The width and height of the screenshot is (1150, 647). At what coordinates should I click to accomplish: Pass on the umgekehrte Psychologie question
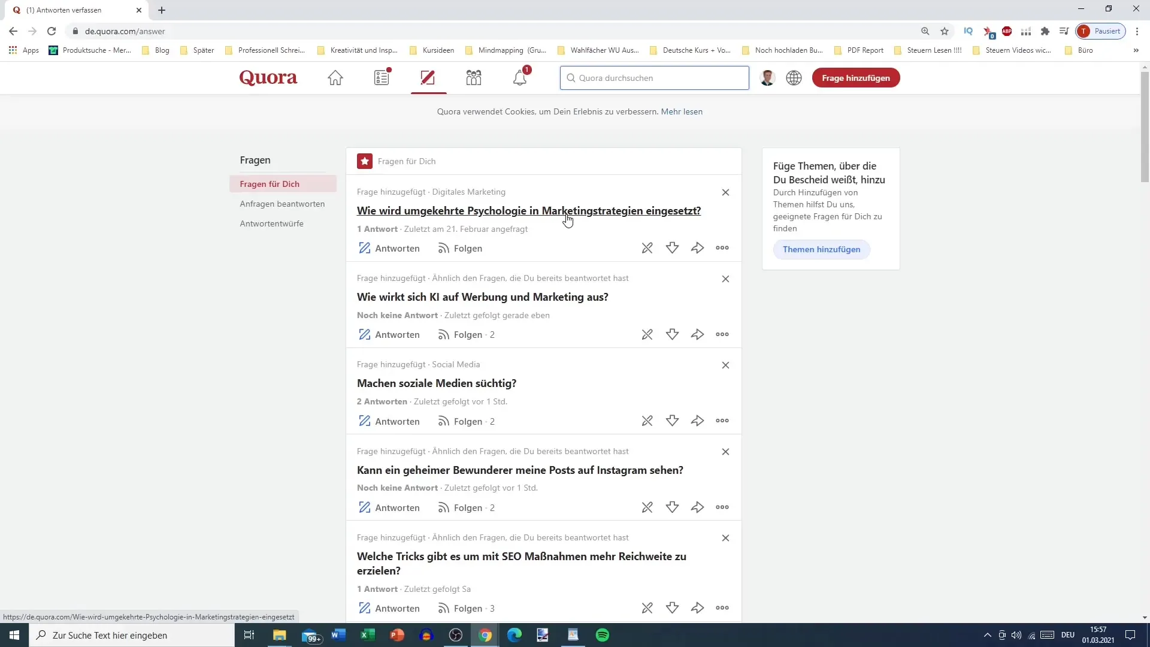[647, 248]
